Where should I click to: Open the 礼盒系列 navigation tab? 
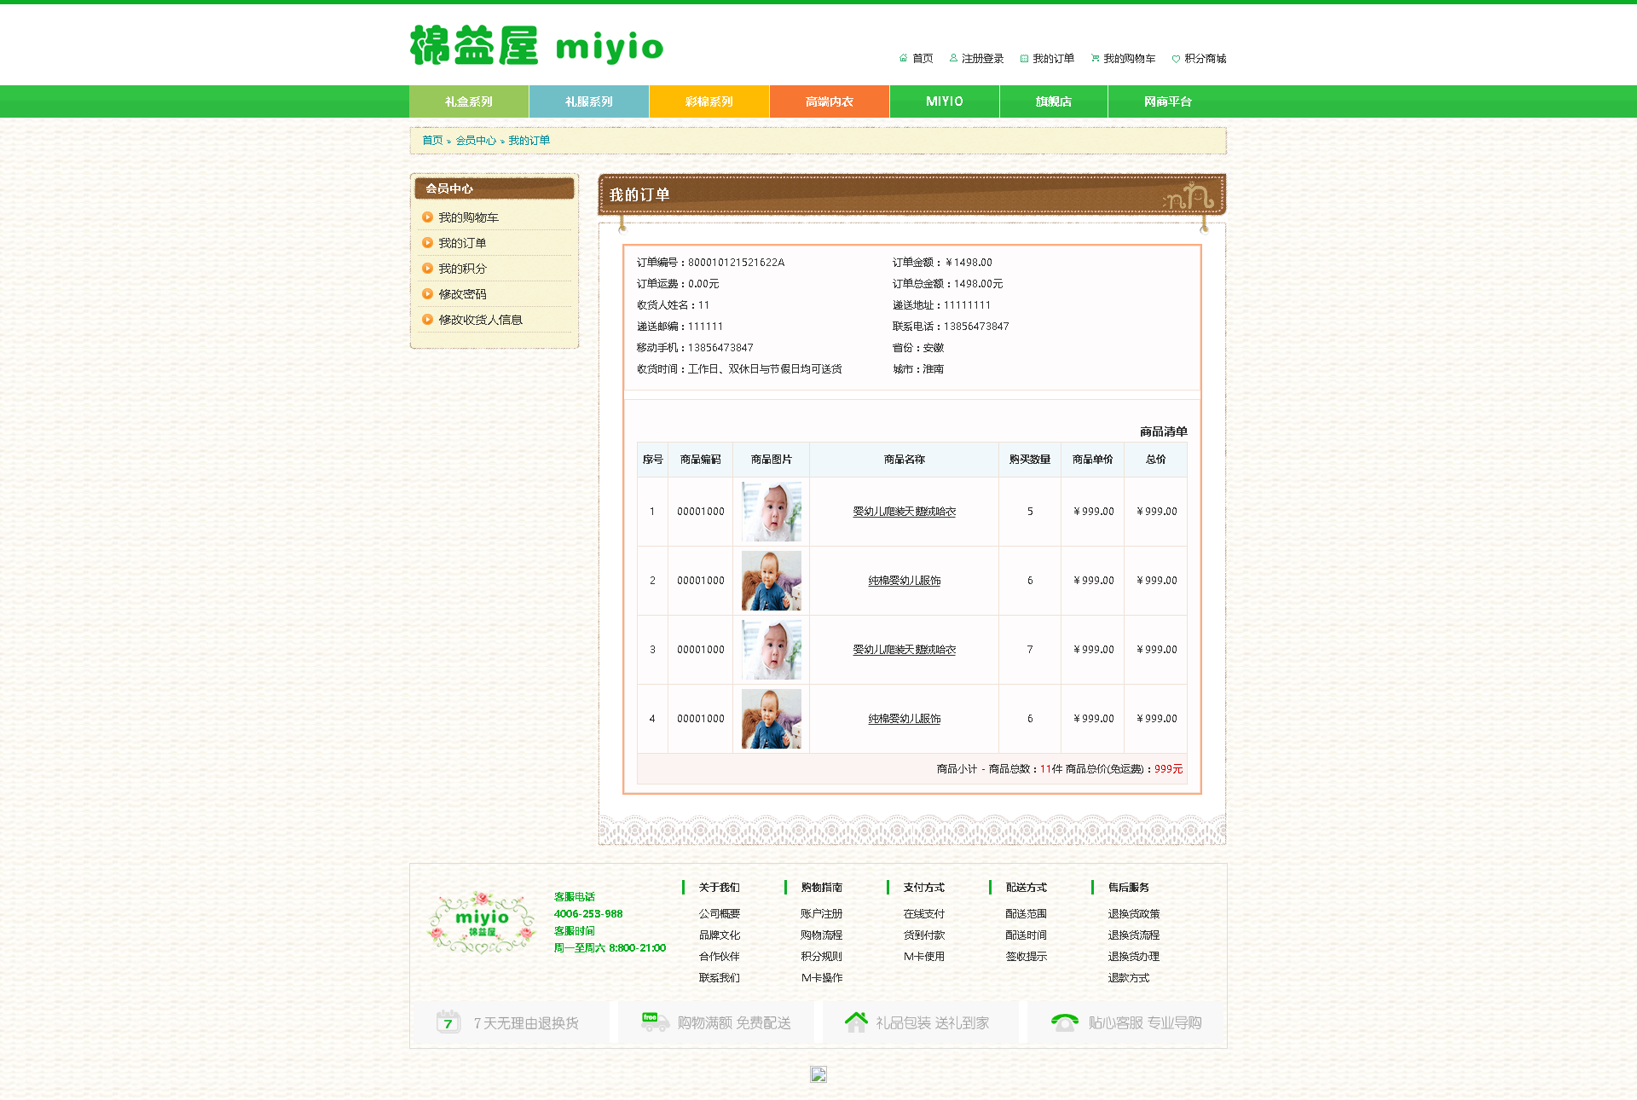[x=469, y=101]
